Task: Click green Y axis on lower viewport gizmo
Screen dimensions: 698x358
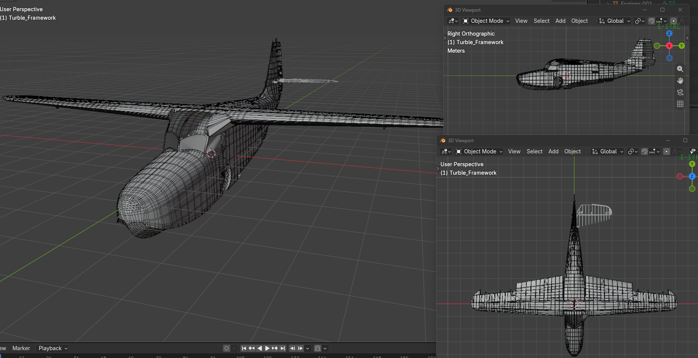Action: pyautogui.click(x=692, y=164)
